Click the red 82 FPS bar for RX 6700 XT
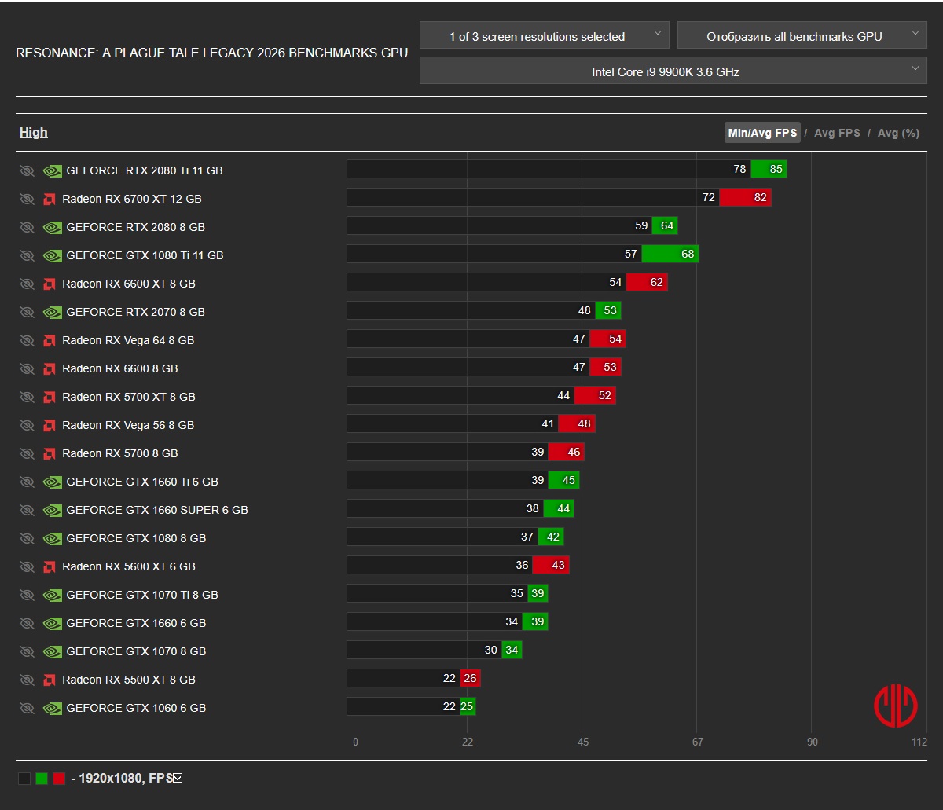The height and width of the screenshot is (810, 943). pos(745,197)
